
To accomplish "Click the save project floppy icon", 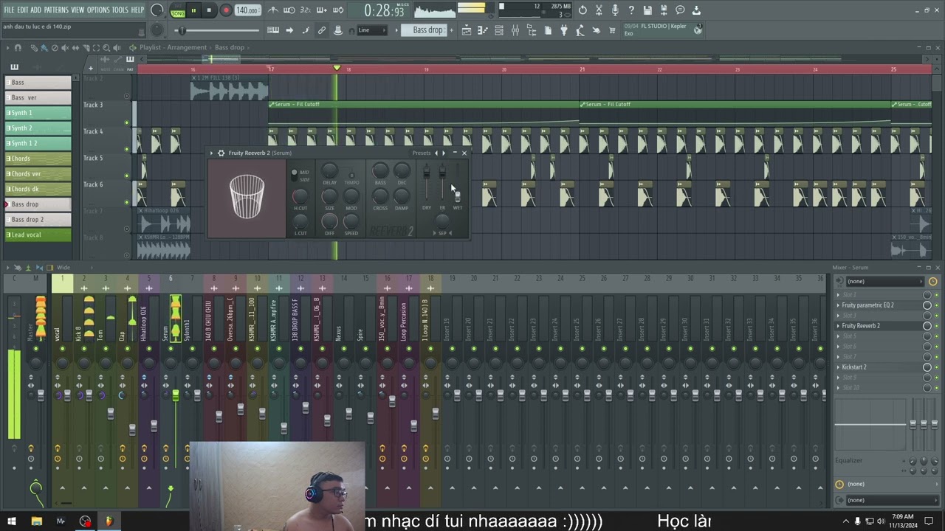I will point(647,10).
